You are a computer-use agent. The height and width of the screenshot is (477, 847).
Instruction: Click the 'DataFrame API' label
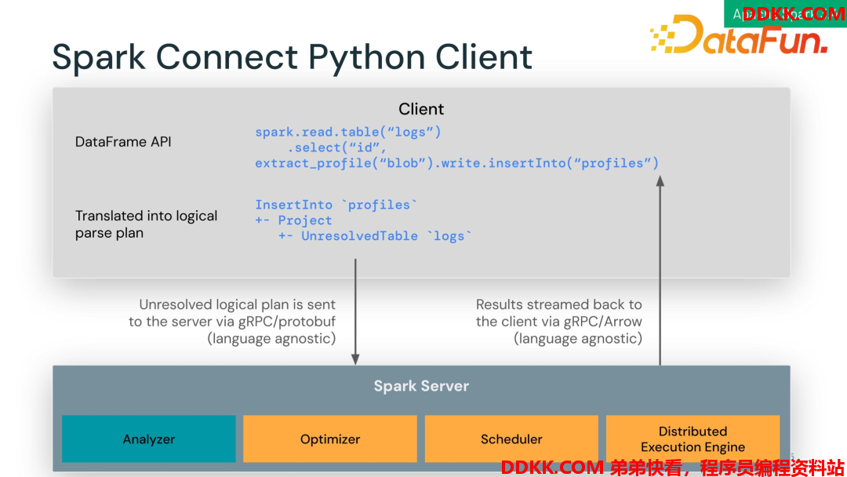(x=123, y=141)
